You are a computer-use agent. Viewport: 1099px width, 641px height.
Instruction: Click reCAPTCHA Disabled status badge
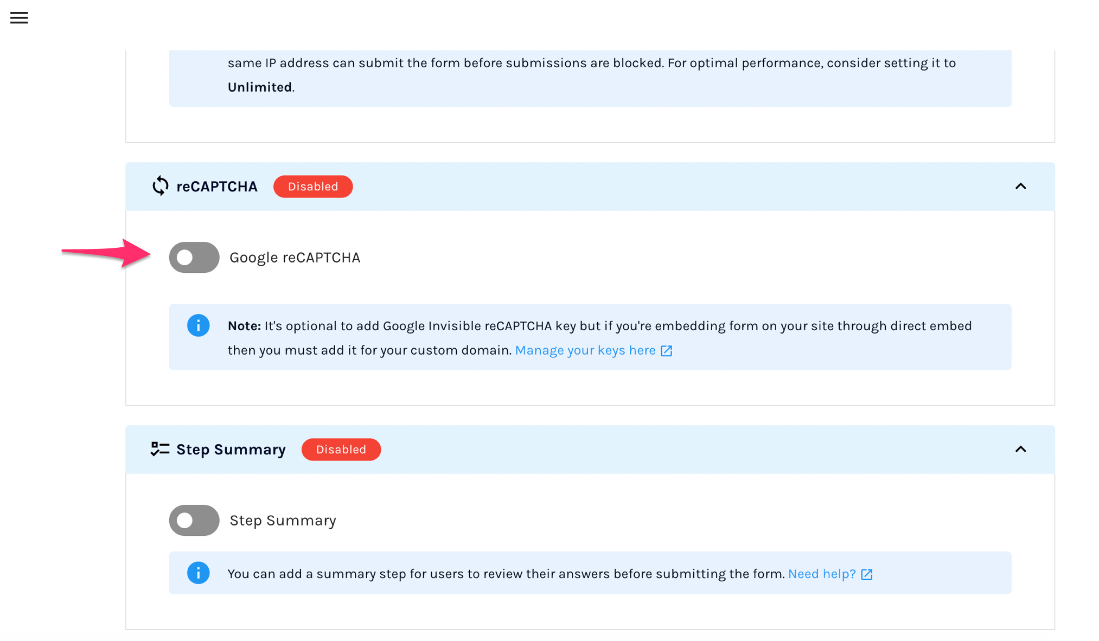[312, 187]
